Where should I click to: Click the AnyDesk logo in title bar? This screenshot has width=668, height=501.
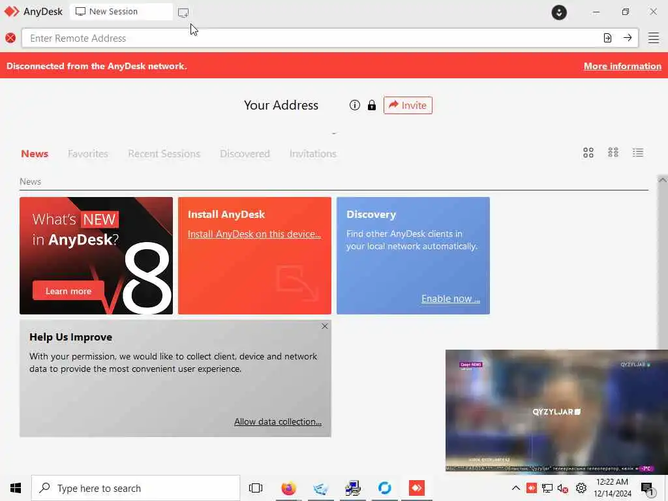(12, 12)
